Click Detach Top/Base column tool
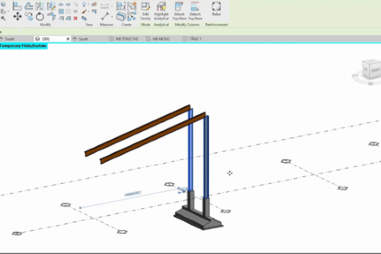This screenshot has width=381, height=254. (195, 10)
